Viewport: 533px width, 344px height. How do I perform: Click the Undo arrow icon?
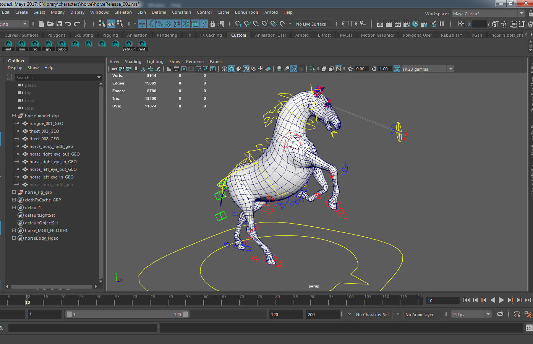[x=68, y=24]
